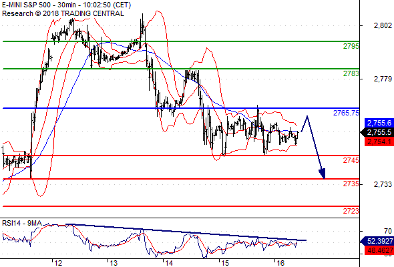Select the red 2,754.1 price tag
Viewport: 394px width, 267px height.
pyautogui.click(x=379, y=142)
